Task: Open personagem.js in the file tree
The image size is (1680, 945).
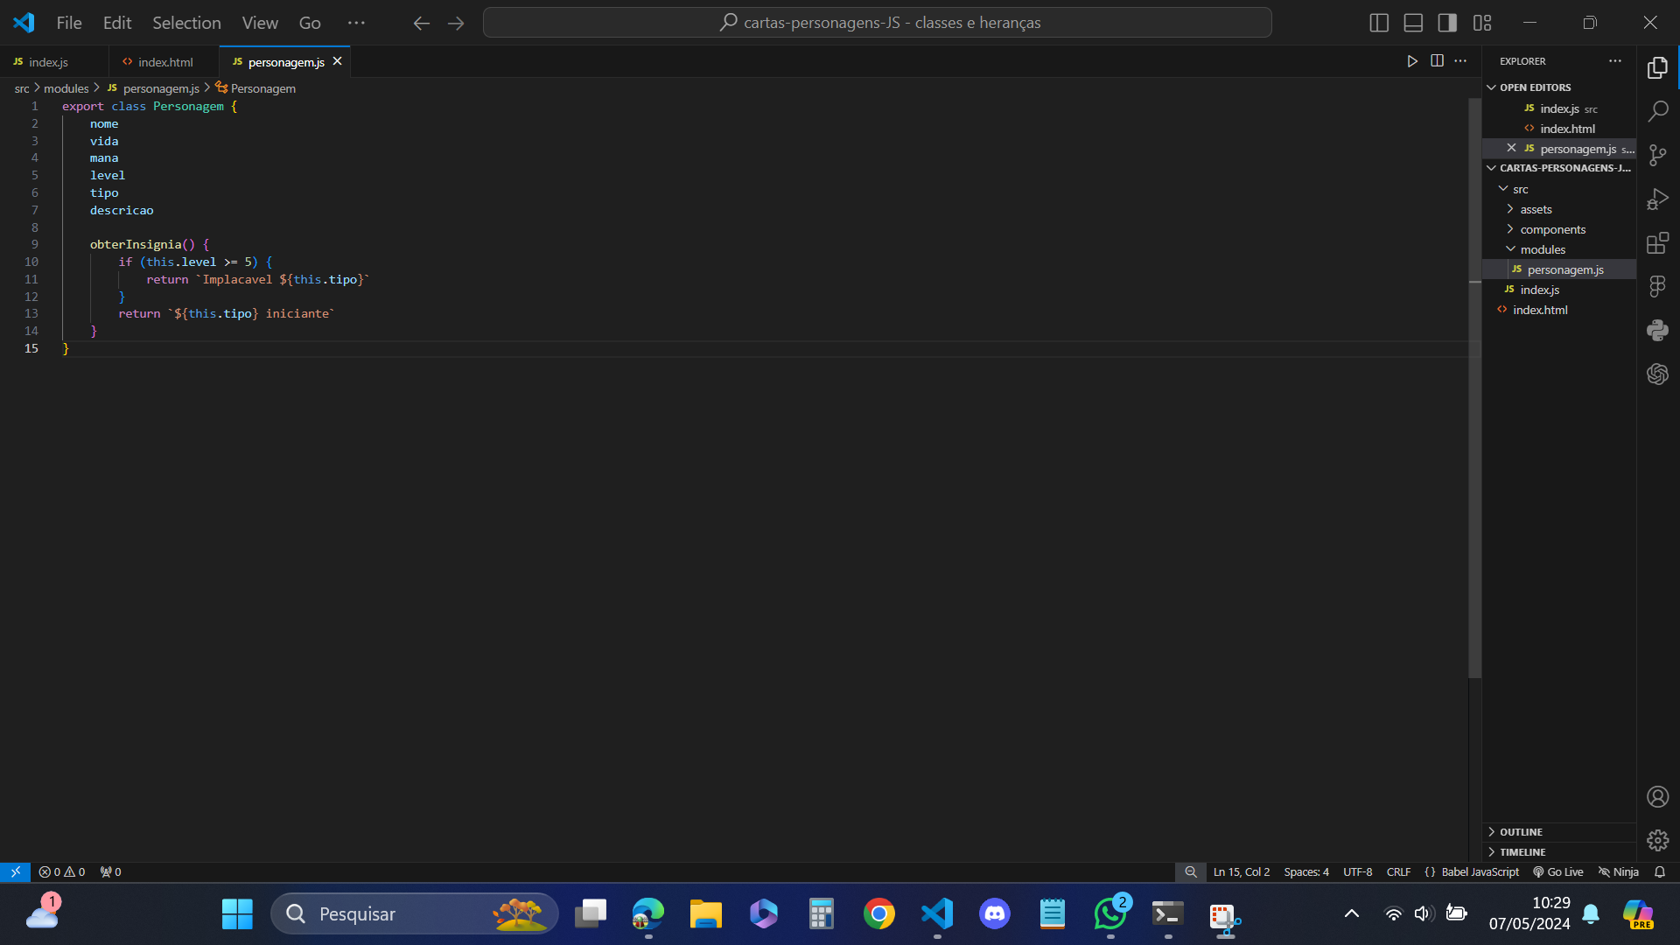Action: pos(1558,269)
